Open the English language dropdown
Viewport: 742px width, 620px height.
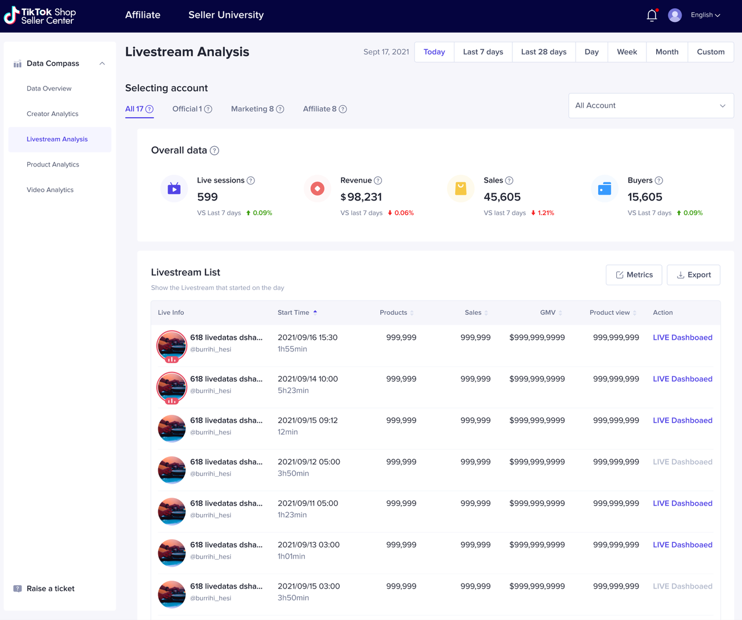click(705, 16)
